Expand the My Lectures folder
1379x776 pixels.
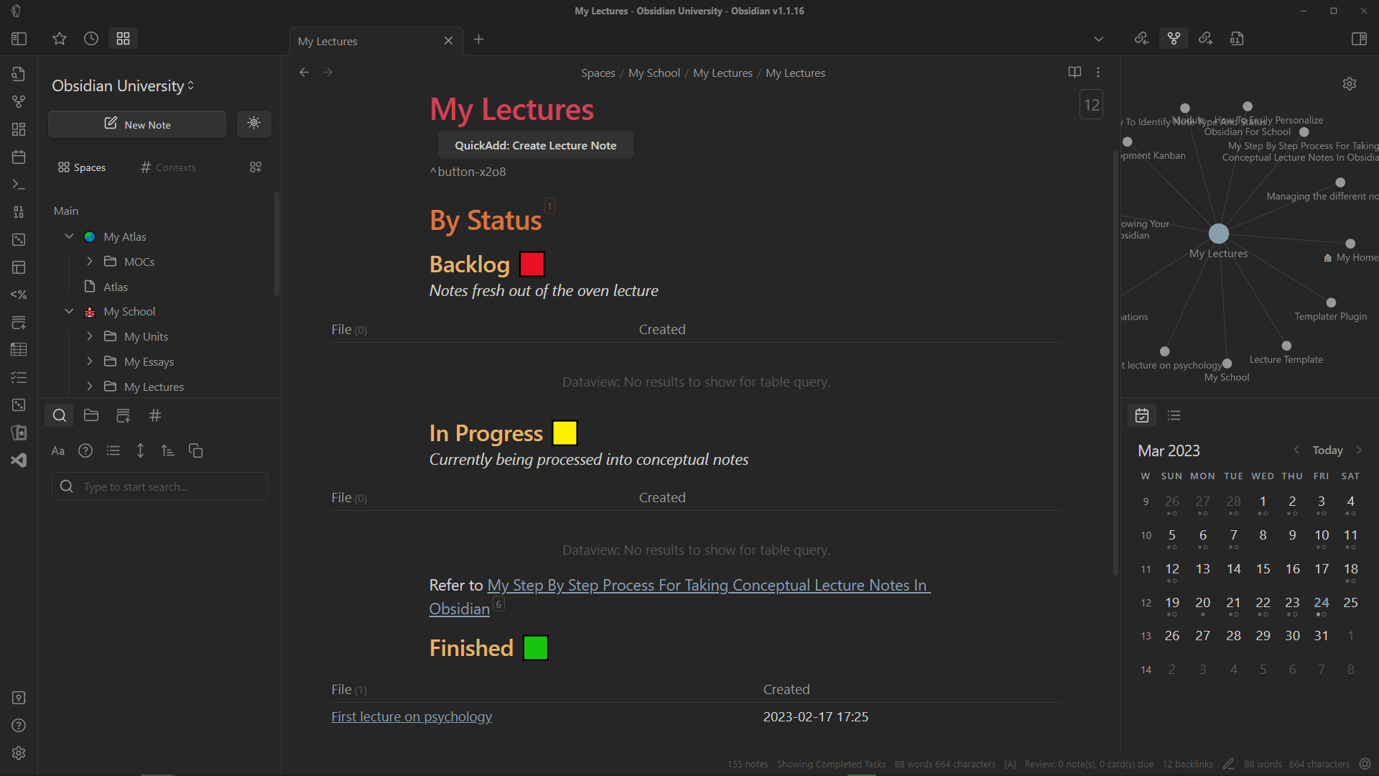click(90, 387)
